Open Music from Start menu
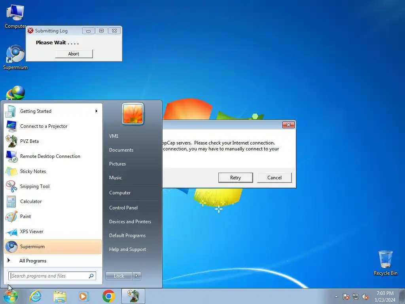This screenshot has width=405, height=304. tap(115, 178)
